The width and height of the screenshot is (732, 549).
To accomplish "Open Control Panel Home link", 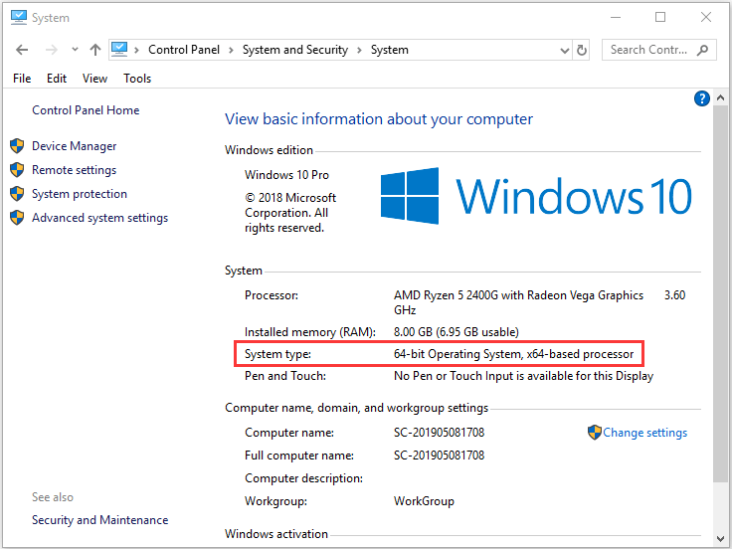I will point(86,110).
